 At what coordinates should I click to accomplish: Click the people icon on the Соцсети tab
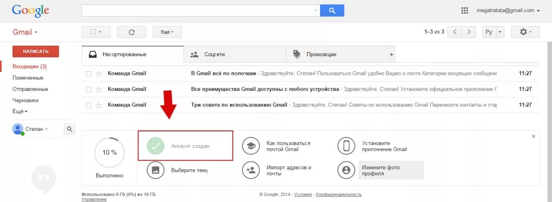click(x=194, y=54)
